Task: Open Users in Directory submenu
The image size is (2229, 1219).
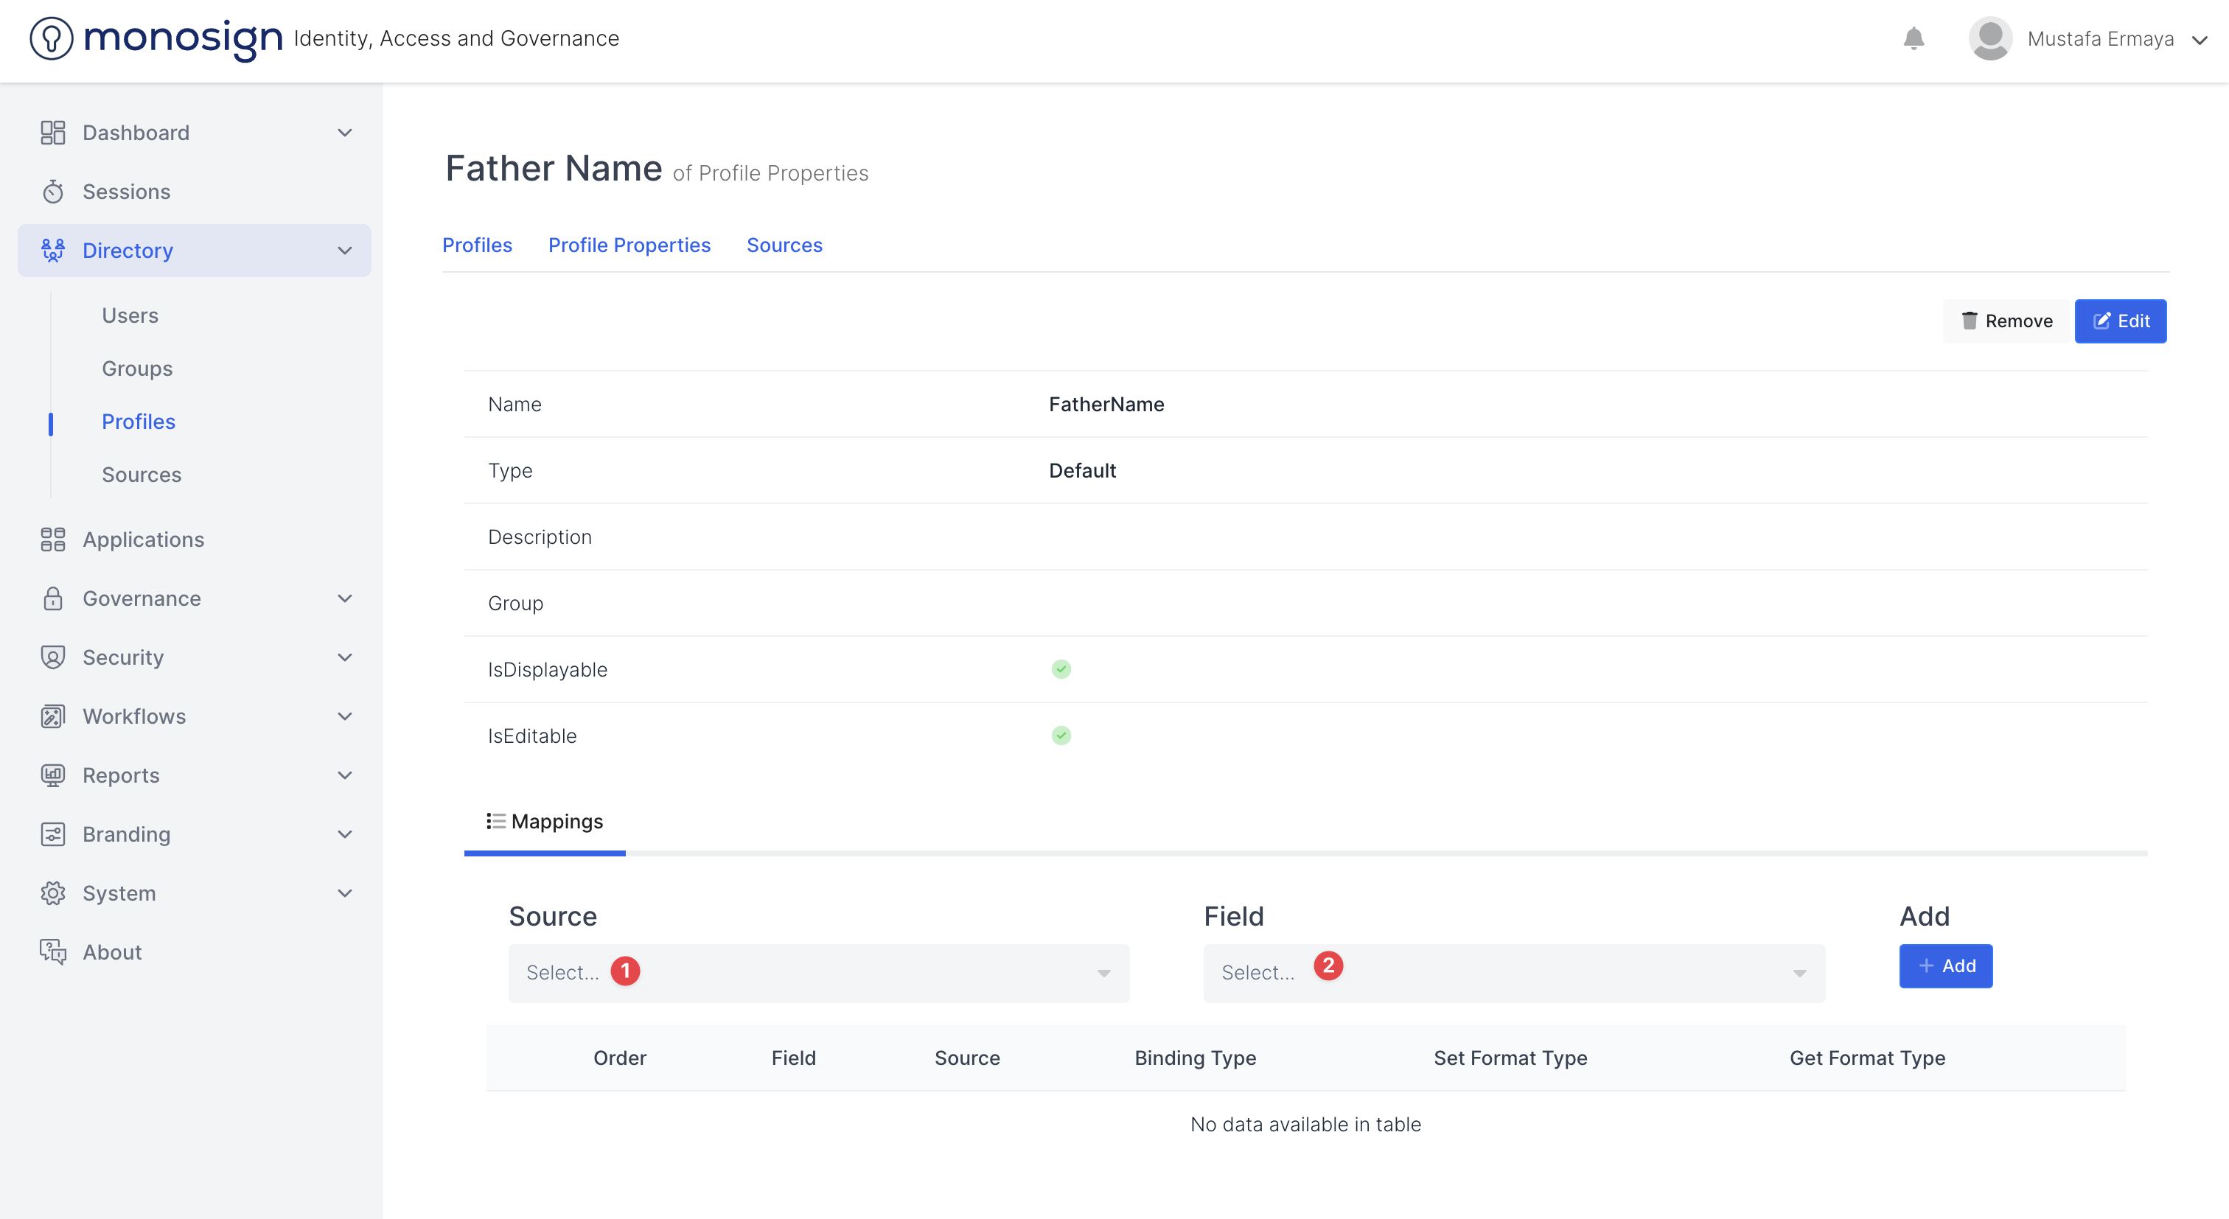Action: [130, 315]
